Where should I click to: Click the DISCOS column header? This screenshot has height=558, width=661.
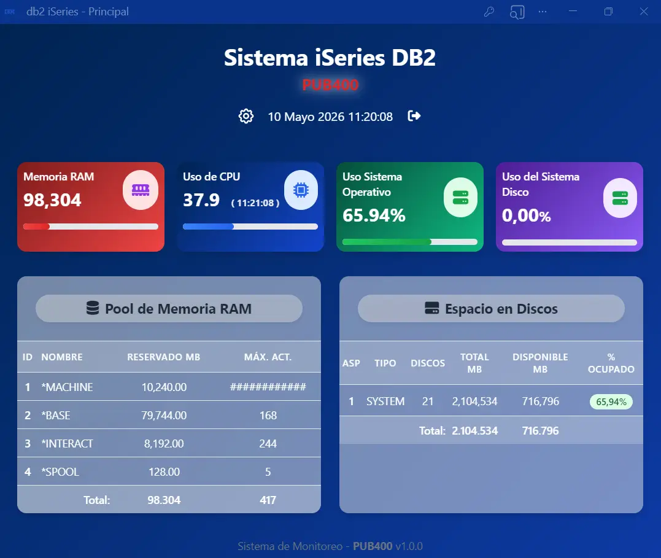tap(427, 363)
